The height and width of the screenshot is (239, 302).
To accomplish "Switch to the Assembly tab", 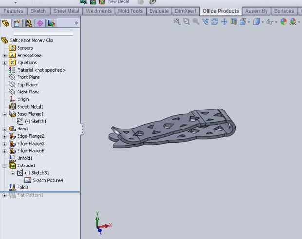I will [x=257, y=11].
